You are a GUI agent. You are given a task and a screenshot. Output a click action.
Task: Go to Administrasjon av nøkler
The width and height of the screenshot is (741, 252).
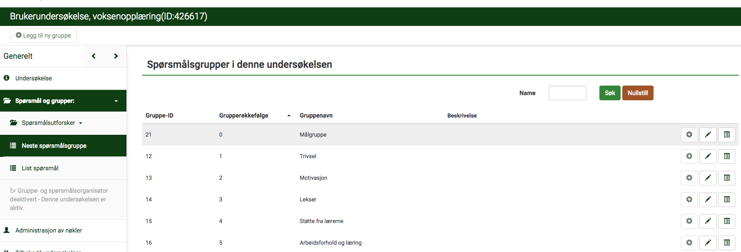click(x=49, y=230)
